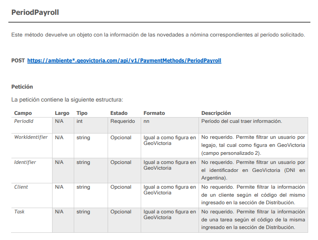This screenshot has width=318, height=240.
Task: Click the 'string' type in Task row
Action: (x=83, y=212)
